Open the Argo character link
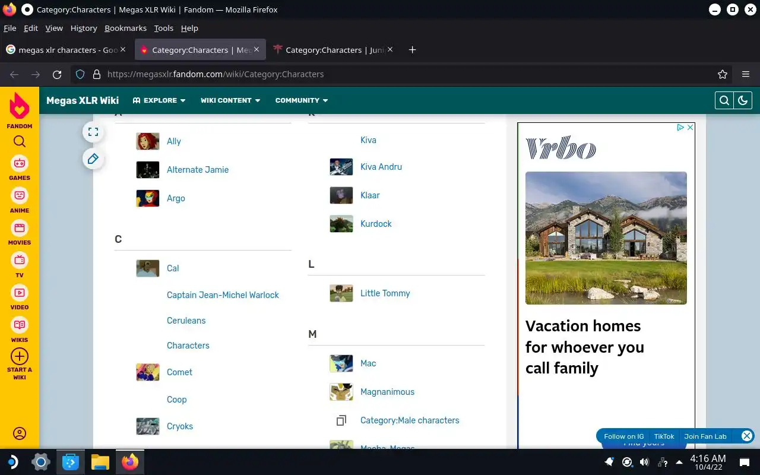760x475 pixels. tap(176, 198)
